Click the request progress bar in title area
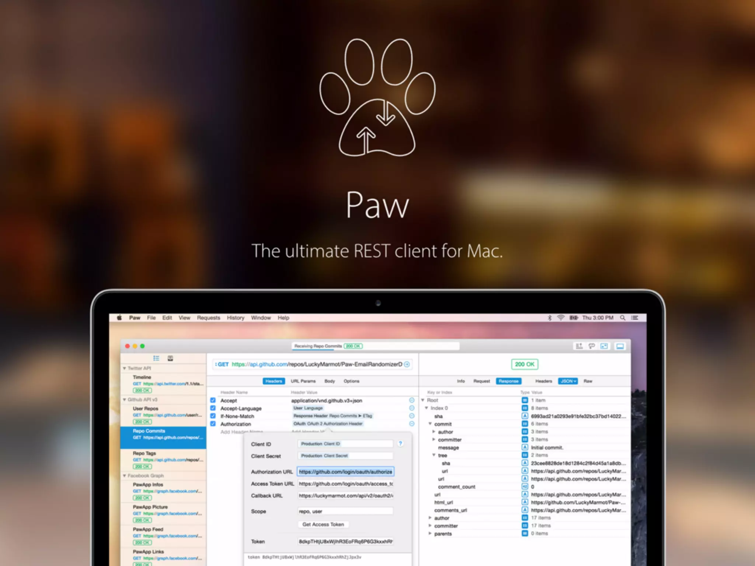The height and width of the screenshot is (566, 755). coord(375,346)
